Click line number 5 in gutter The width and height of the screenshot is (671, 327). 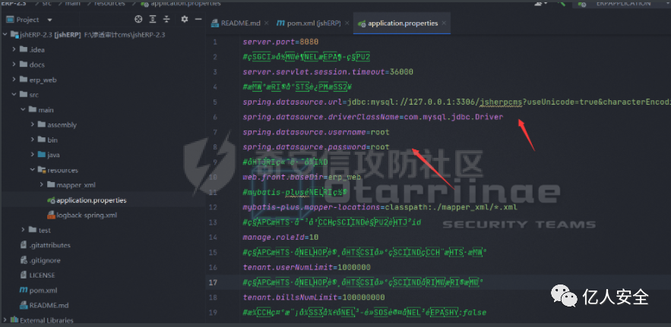click(215, 102)
